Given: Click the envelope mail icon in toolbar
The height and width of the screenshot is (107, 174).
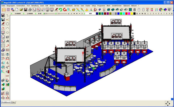Looking at the screenshot, I should coord(4,10).
